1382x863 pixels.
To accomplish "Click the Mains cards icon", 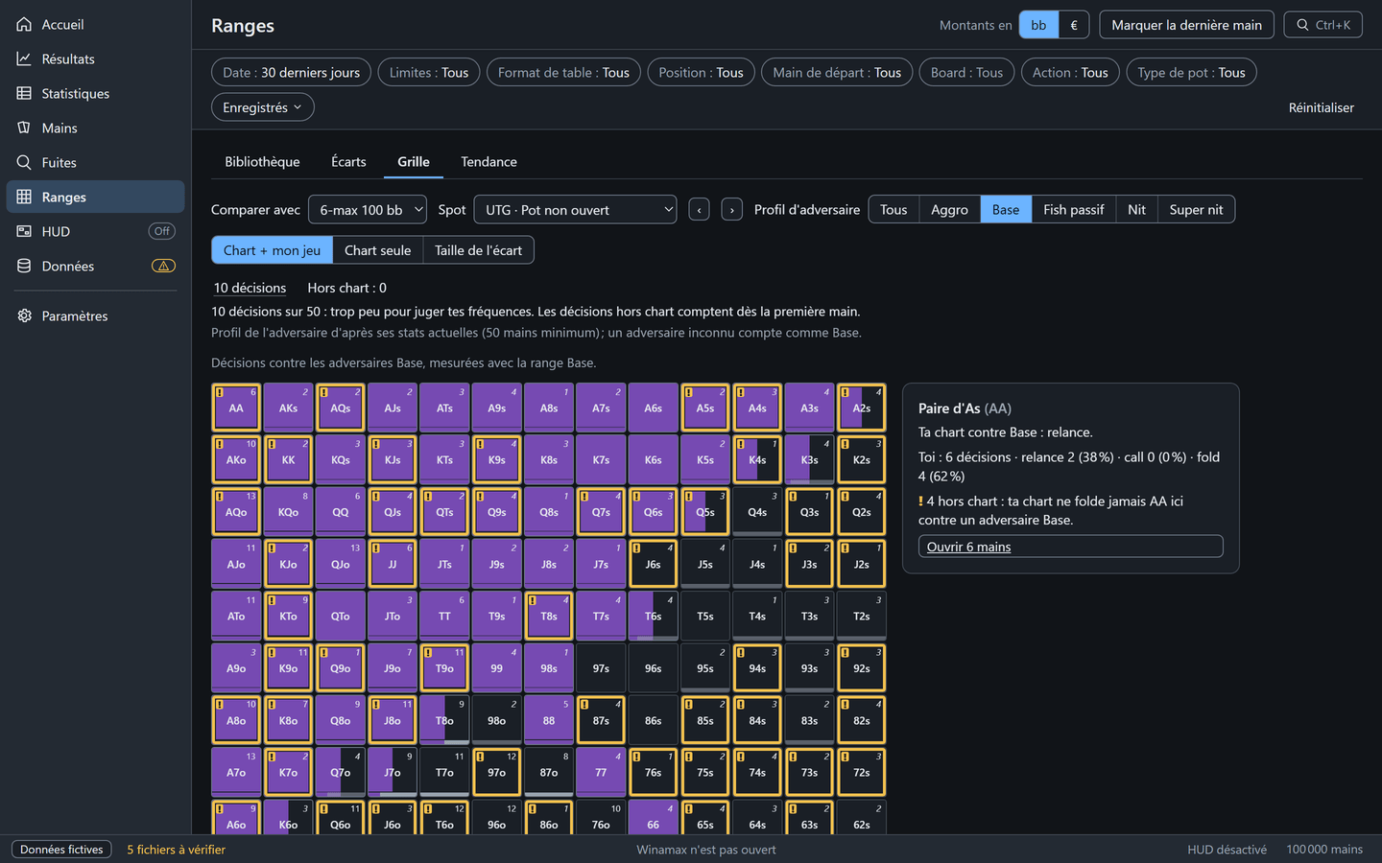I will (x=24, y=128).
